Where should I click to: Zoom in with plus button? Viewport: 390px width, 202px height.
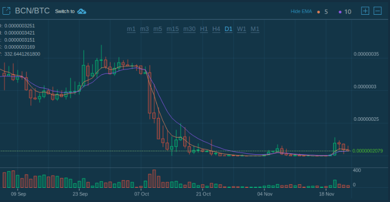pos(365,11)
